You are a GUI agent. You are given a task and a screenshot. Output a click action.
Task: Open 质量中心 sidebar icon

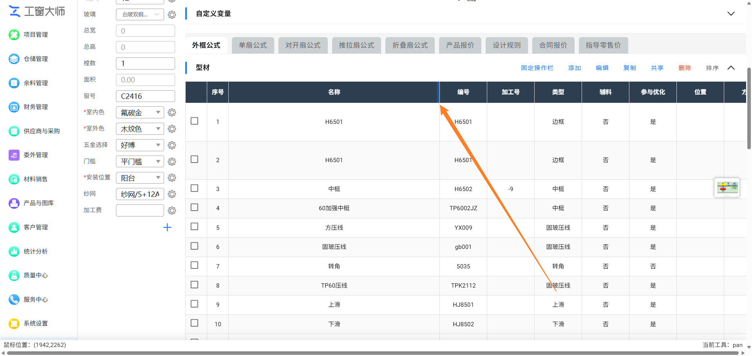[14, 275]
